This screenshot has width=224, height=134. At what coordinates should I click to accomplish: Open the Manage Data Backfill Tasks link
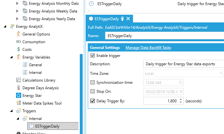click(148, 48)
